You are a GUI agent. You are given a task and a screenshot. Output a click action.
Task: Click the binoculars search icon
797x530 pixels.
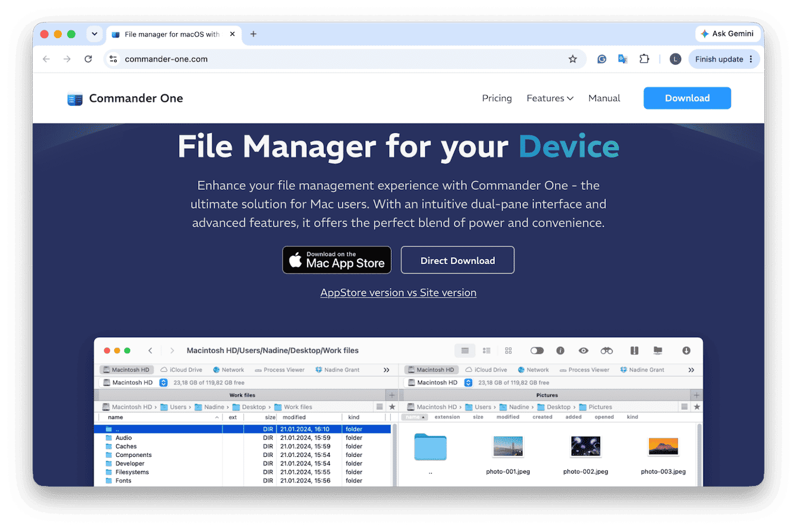607,351
